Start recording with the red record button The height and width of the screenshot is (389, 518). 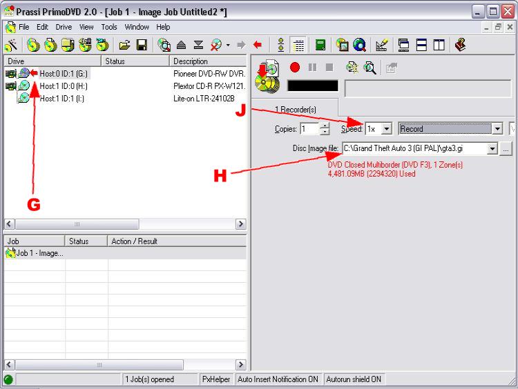(x=295, y=68)
